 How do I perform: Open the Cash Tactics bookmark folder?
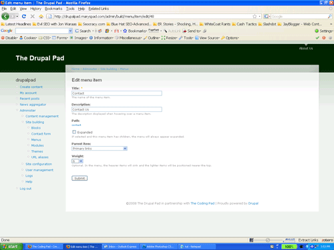[x=244, y=24]
